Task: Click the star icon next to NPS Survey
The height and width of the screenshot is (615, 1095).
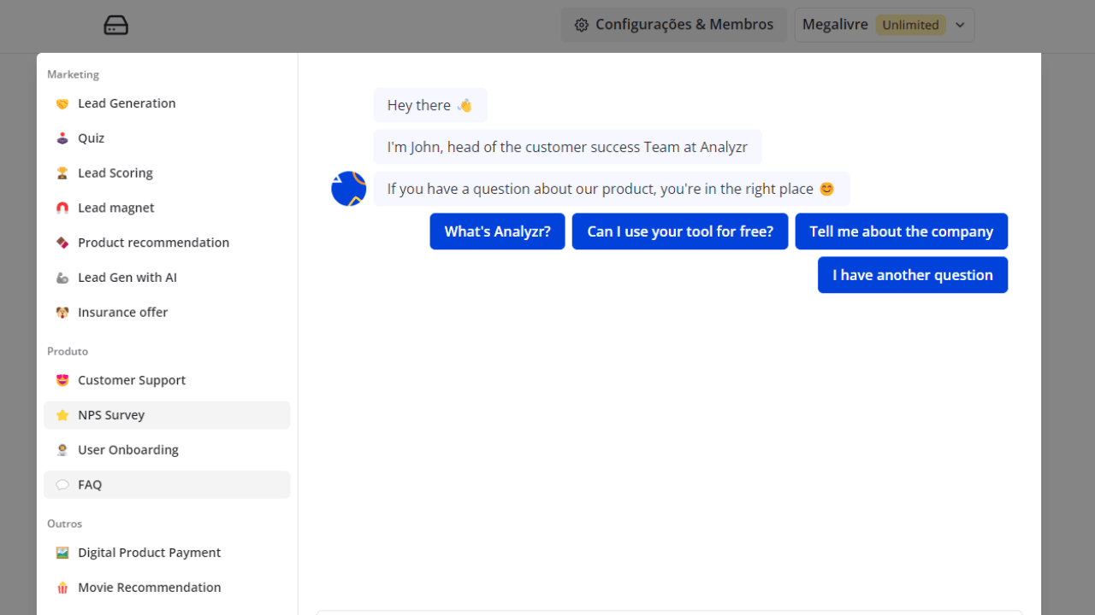Action: [62, 415]
